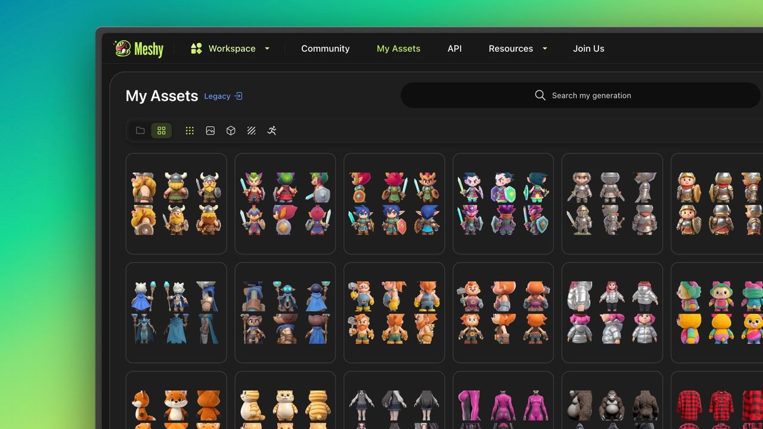Viewport: 763px width, 429px height.
Task: Open the white cat mage card
Action: pyautogui.click(x=176, y=313)
